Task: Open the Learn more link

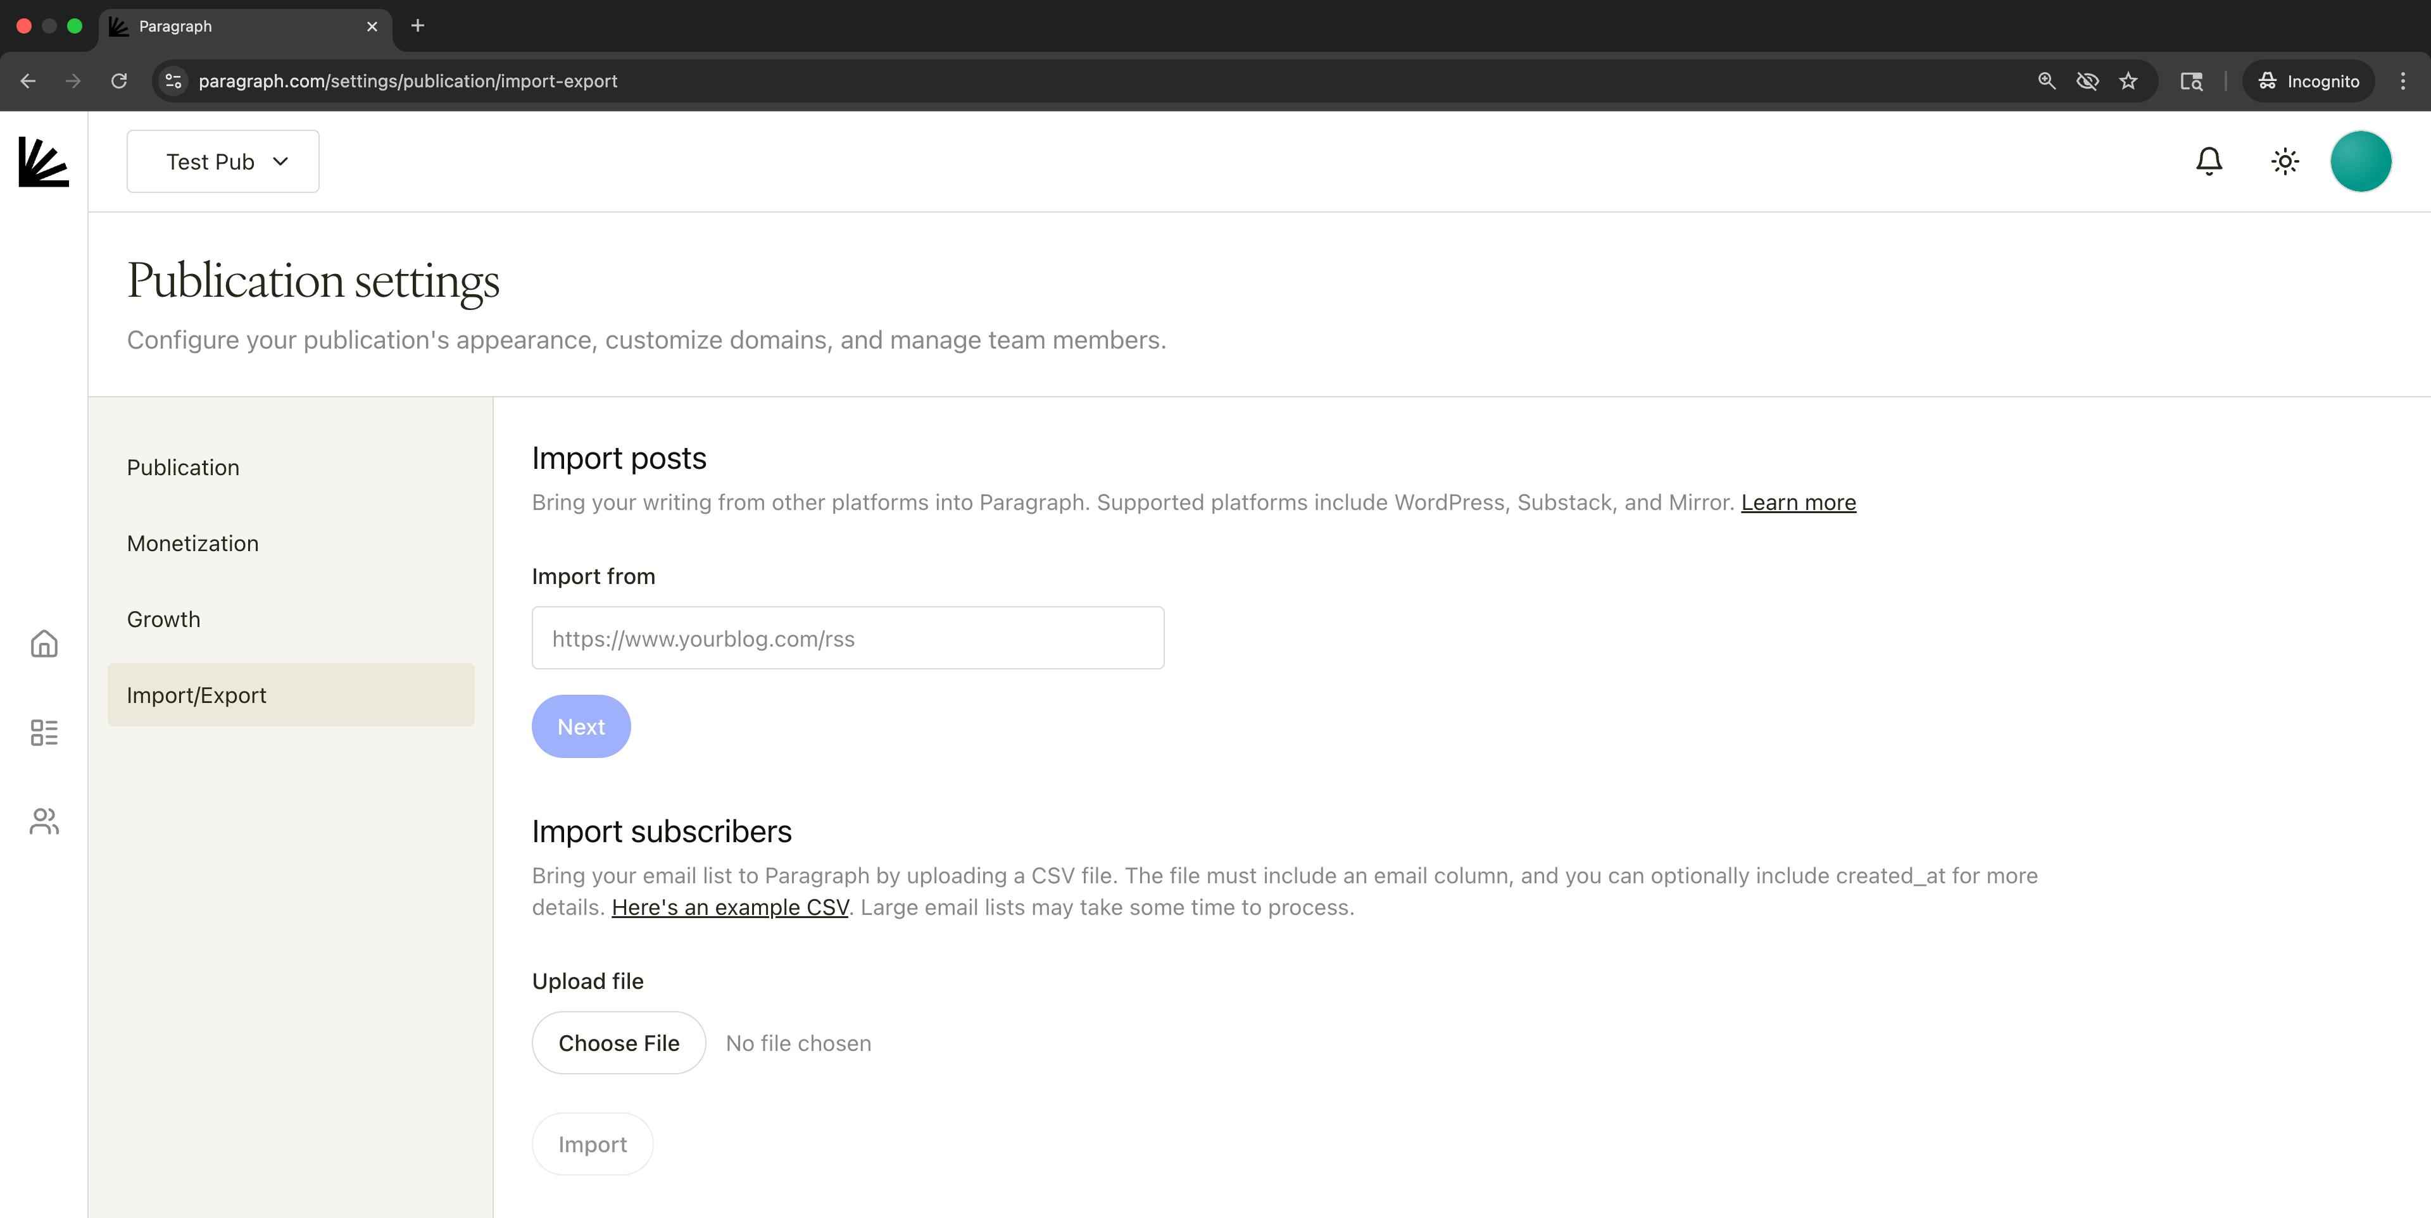Action: coord(1798,503)
